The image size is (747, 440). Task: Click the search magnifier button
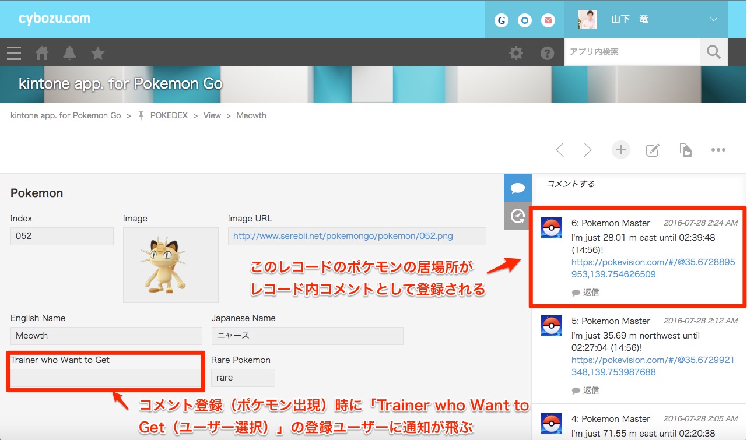coord(714,52)
